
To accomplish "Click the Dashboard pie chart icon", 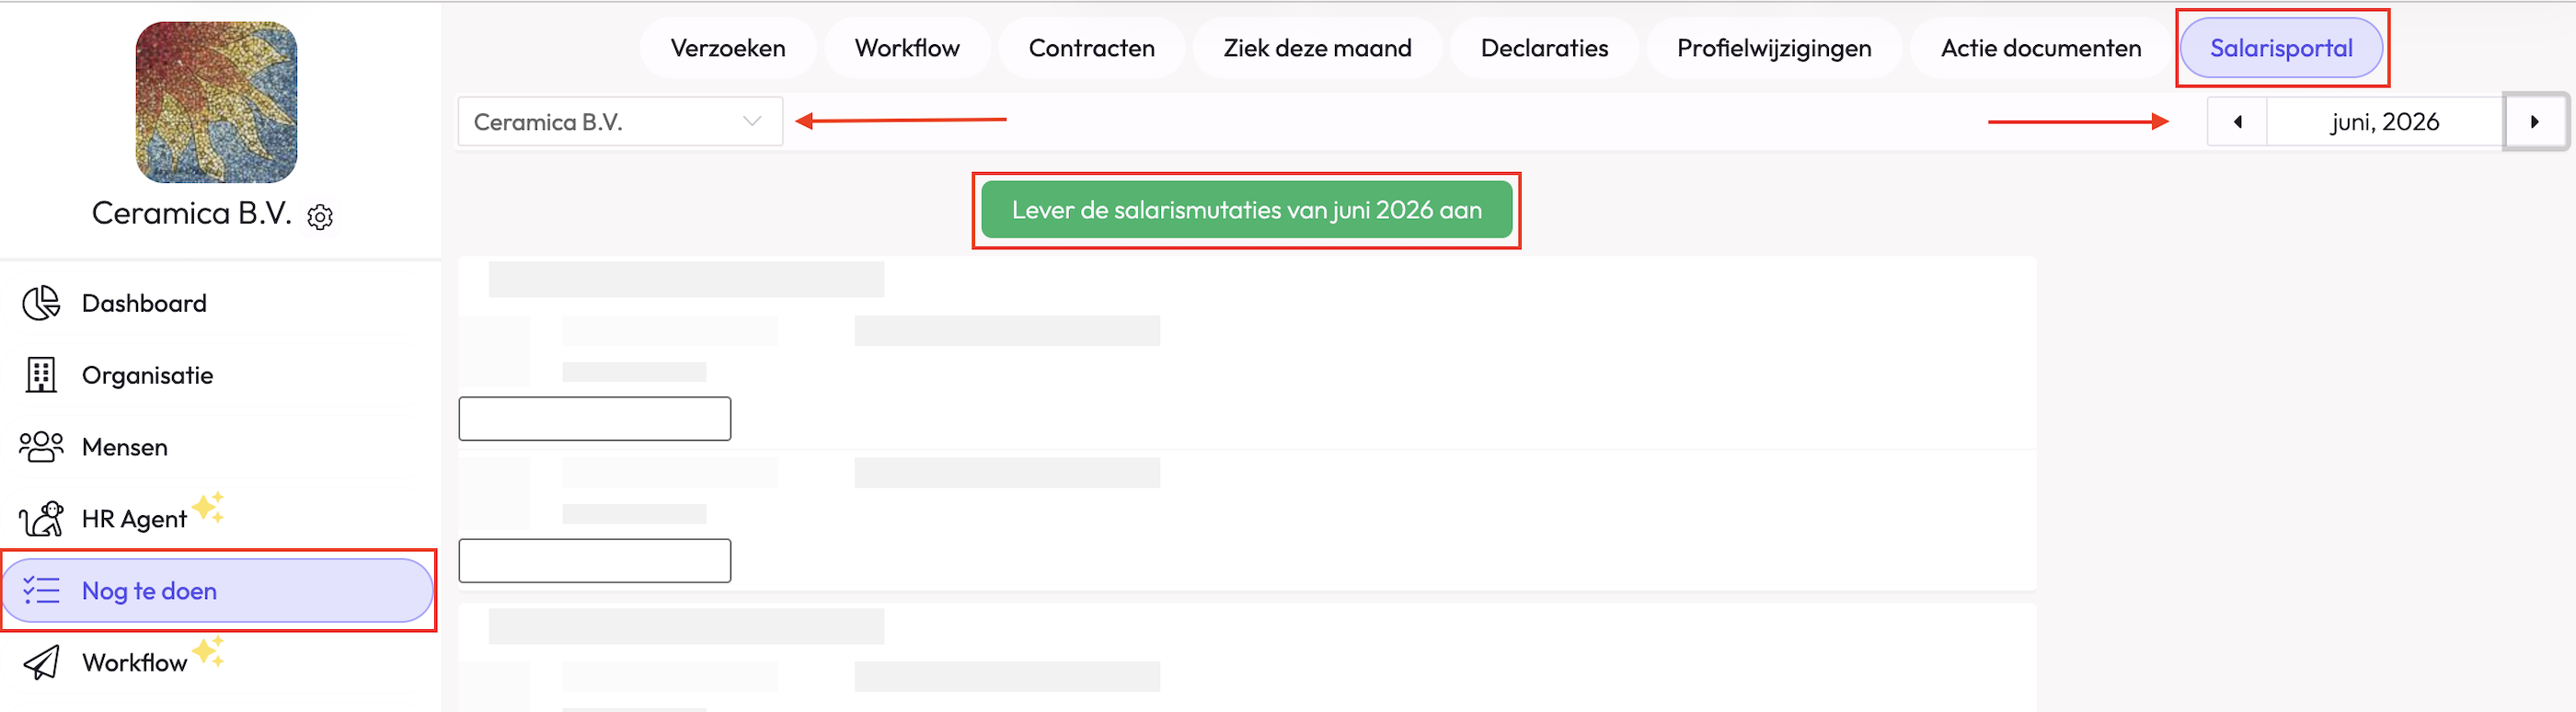I will coord(41,303).
